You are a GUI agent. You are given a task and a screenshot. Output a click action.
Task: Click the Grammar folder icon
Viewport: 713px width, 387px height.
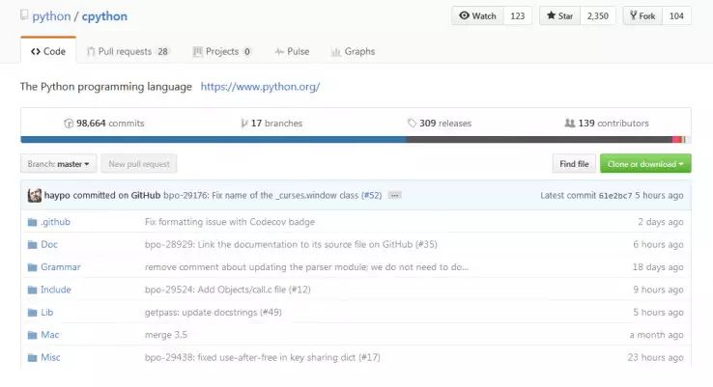(32, 267)
